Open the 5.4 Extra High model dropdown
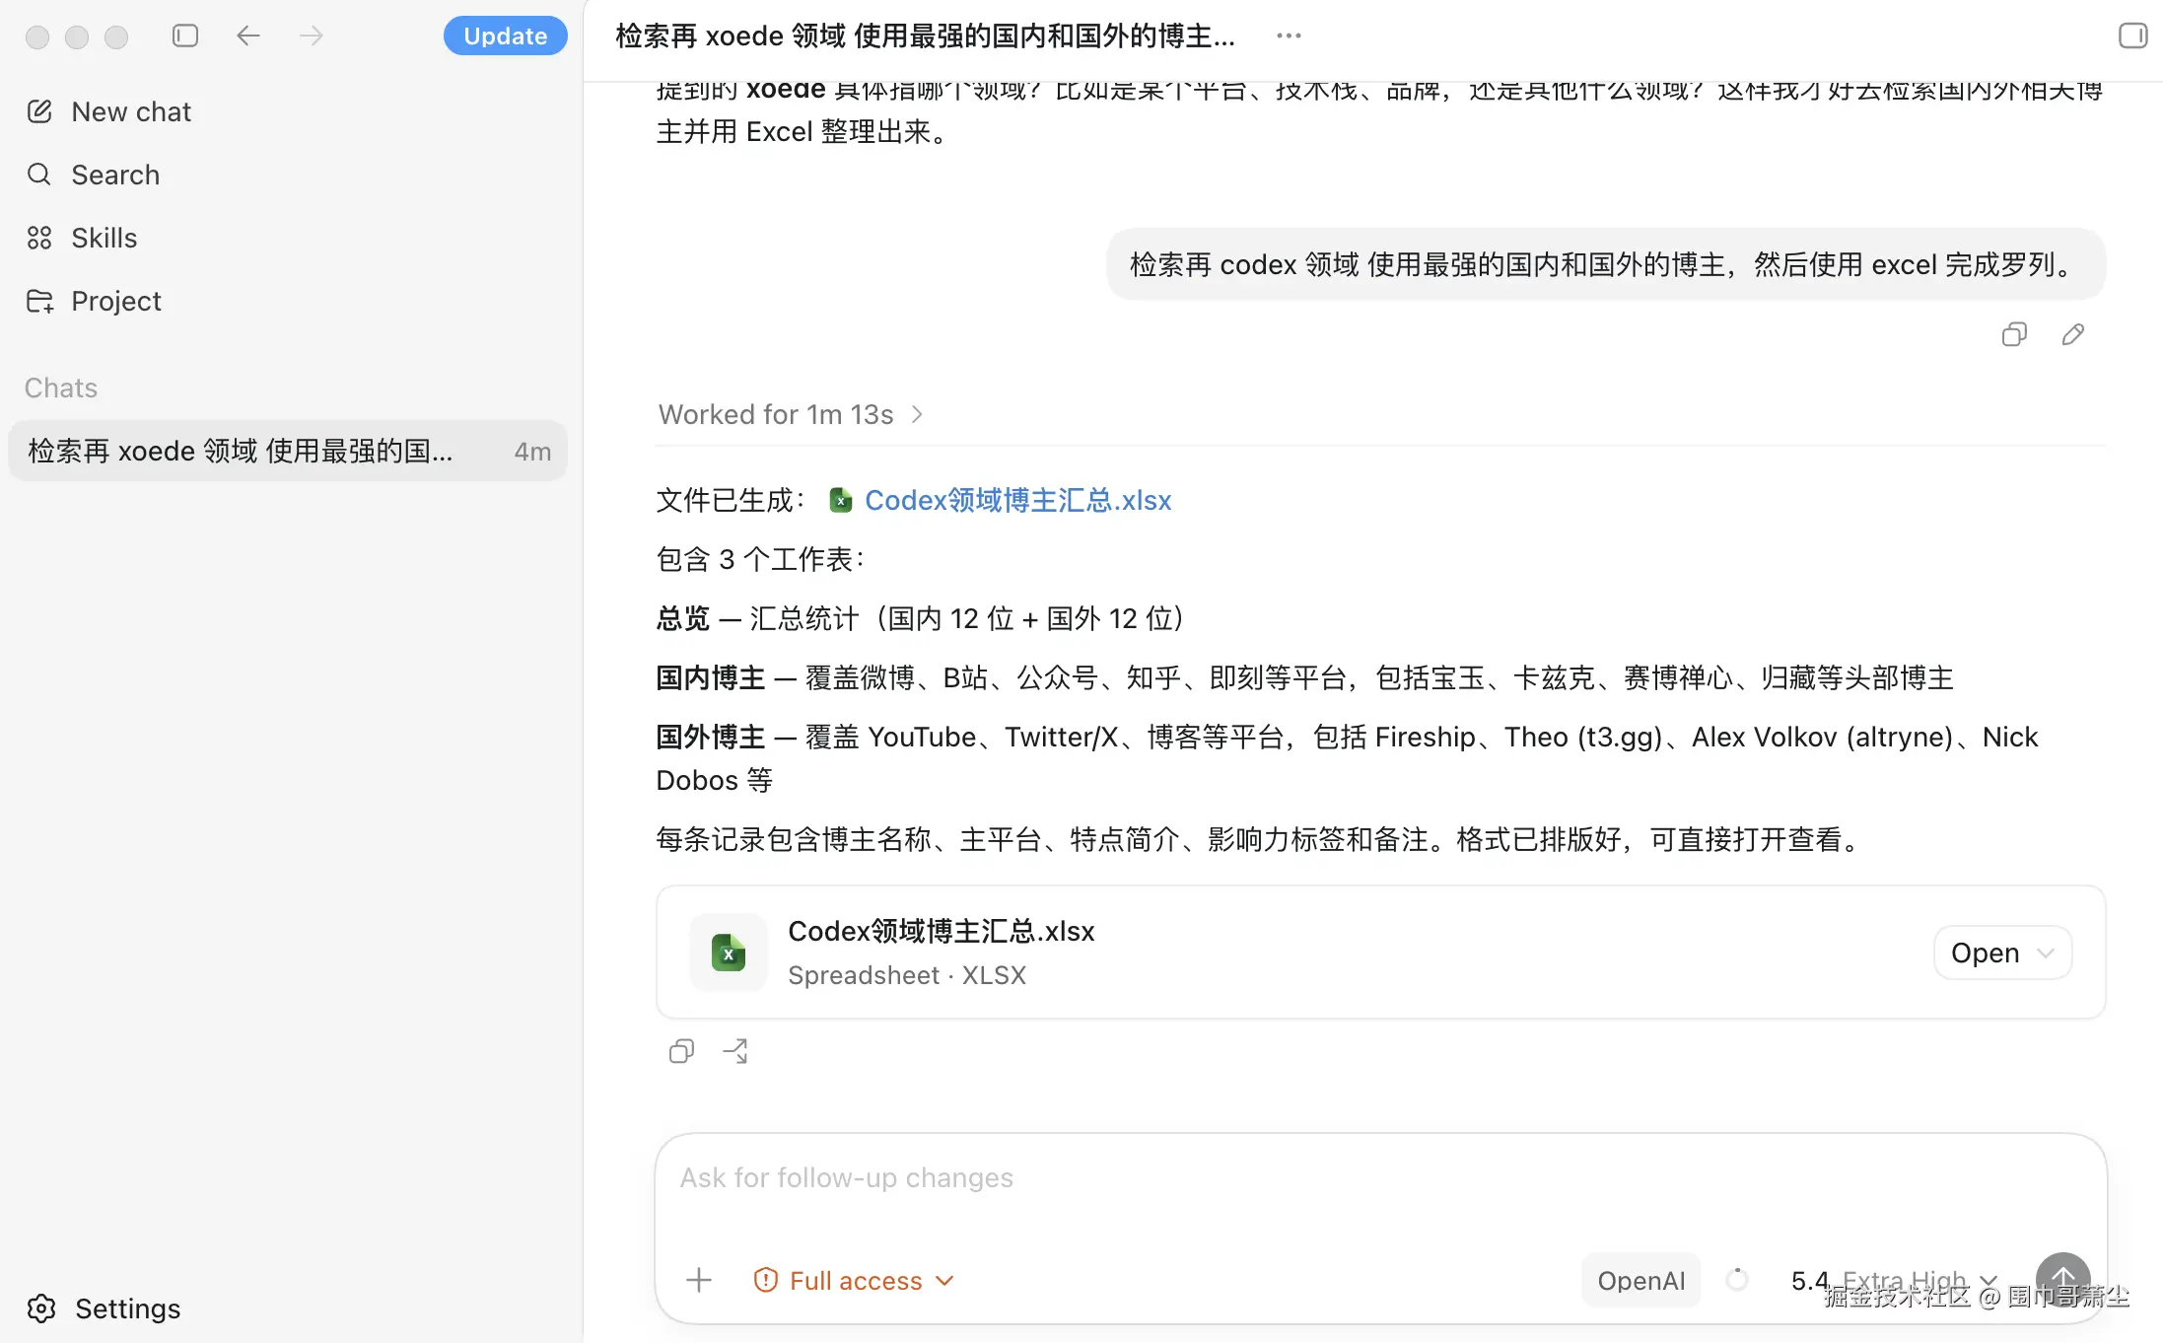This screenshot has height=1343, width=2163. [1894, 1280]
